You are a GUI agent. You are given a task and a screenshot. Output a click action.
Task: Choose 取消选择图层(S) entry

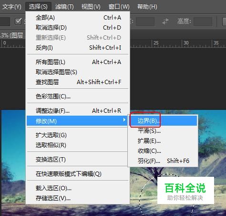tap(78, 72)
